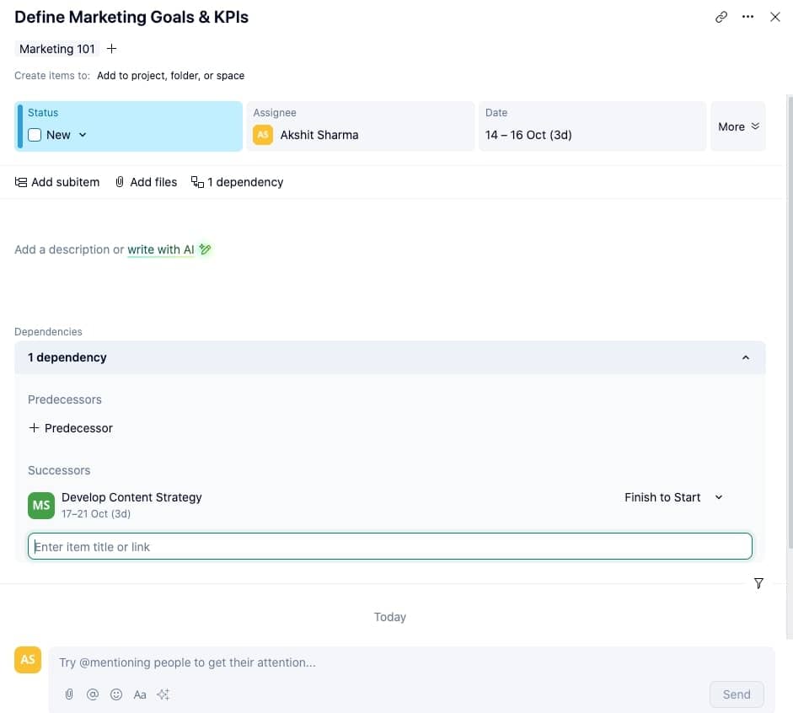The height and width of the screenshot is (713, 793).
Task: Click the write with AI link
Action: (160, 249)
